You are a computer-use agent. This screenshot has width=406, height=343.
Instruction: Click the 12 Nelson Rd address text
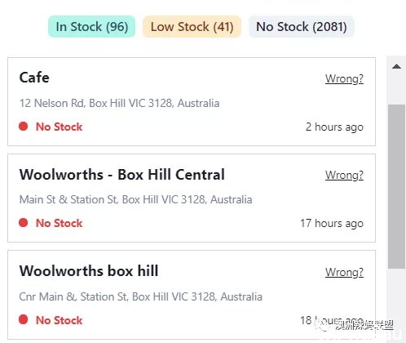[x=119, y=103]
